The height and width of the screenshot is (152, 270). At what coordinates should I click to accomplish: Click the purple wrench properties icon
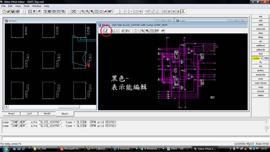(105, 12)
